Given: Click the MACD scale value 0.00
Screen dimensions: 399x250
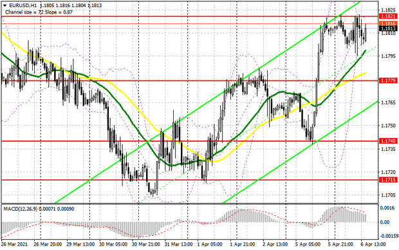Looking at the screenshot, I should (384, 222).
